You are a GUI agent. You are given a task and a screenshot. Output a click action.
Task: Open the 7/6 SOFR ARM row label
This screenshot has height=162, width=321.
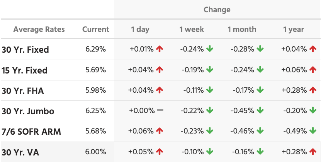(31, 132)
